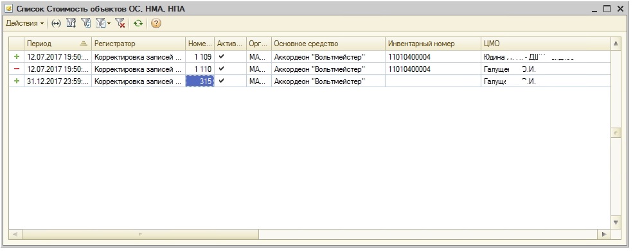
Task: Open help with the question mark icon
Action: pyautogui.click(x=156, y=23)
